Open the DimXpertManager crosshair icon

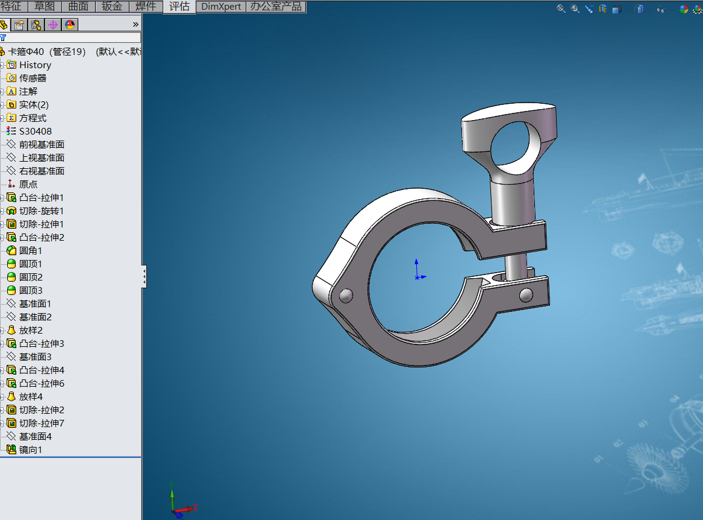coord(53,25)
